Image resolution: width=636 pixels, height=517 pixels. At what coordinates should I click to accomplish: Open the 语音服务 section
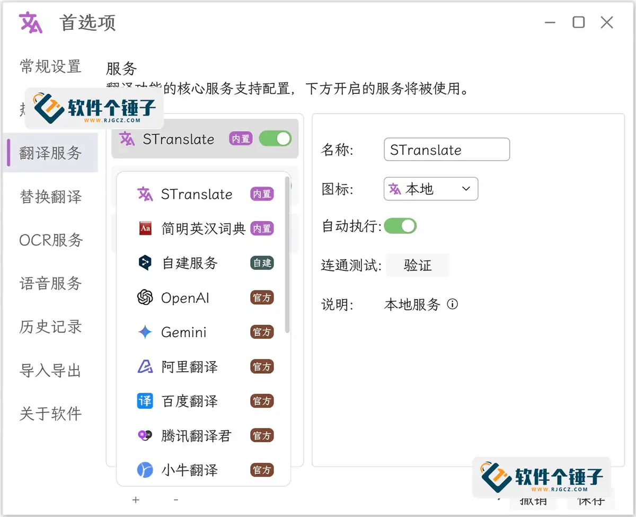coord(50,283)
